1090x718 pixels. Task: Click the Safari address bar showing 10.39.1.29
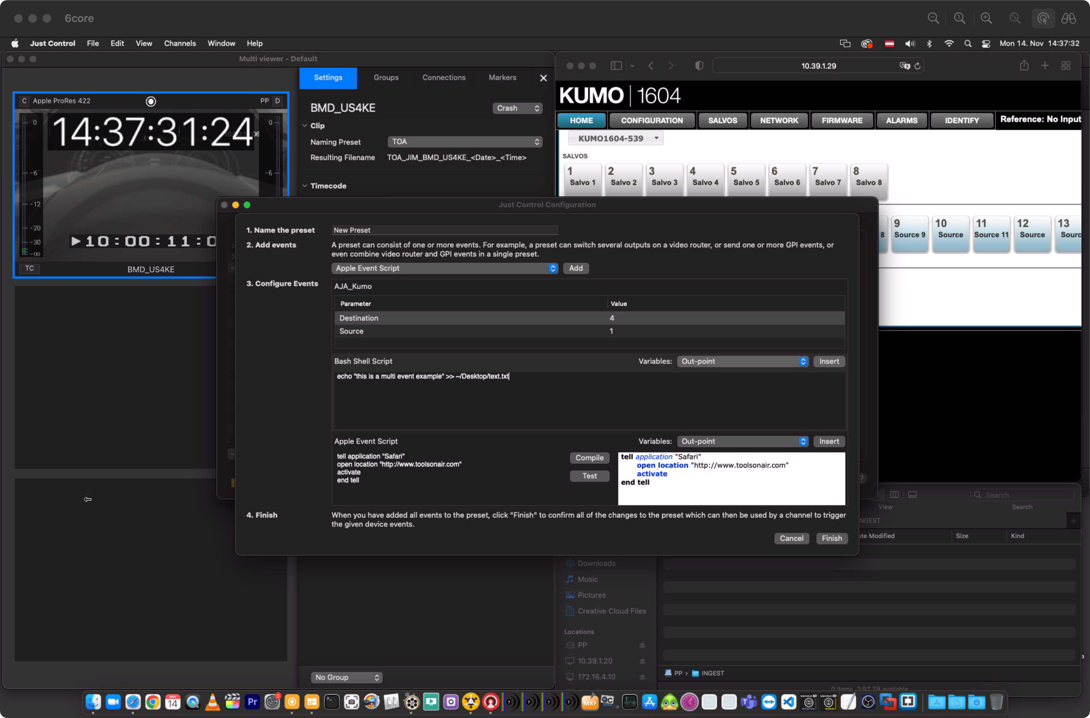tap(819, 66)
